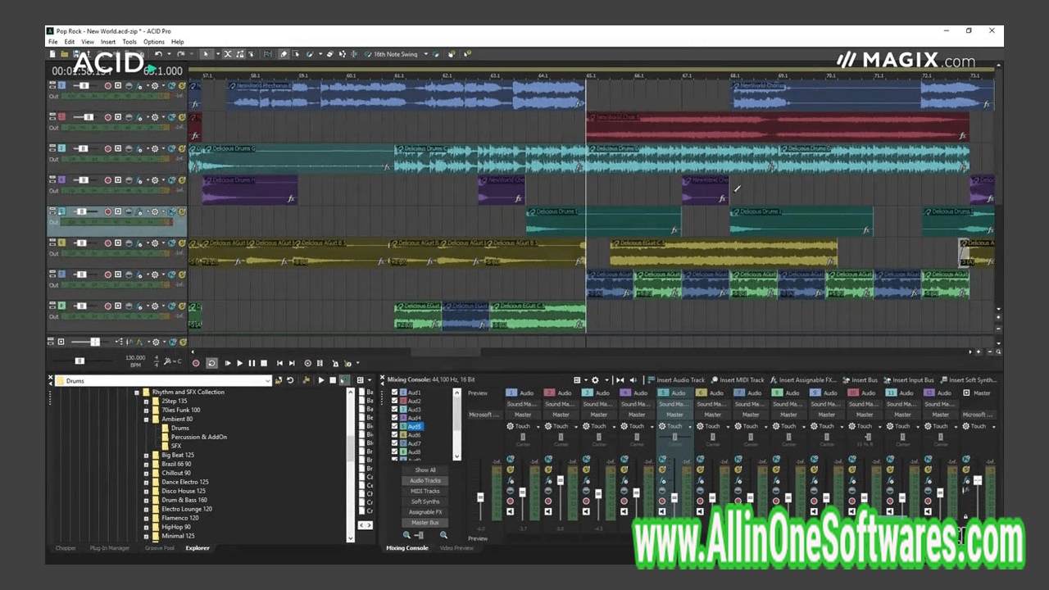Screen dimensions: 1049x590
Task: Expand the 70ies Funk 100 folder
Action: tap(146, 410)
